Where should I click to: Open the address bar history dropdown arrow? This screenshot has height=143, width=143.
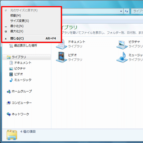pos(121,11)
